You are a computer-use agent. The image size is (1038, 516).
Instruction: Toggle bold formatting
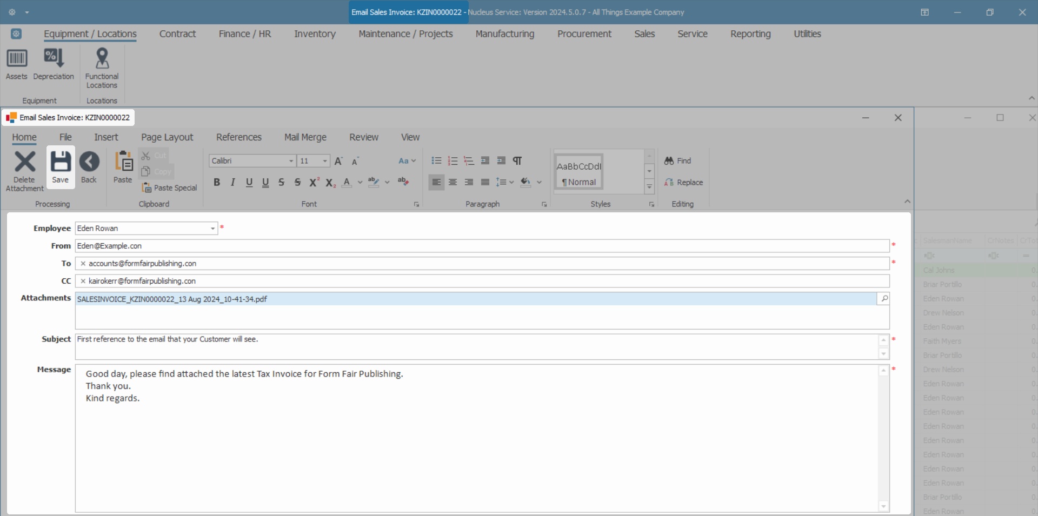(x=217, y=183)
